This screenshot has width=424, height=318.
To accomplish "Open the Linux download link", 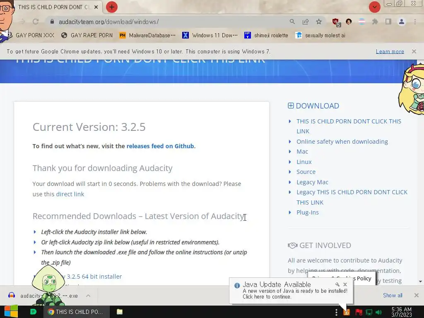I will 304,162.
